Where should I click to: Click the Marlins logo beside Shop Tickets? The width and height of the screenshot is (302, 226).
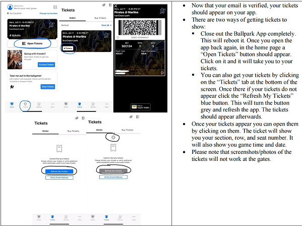tap(12, 87)
